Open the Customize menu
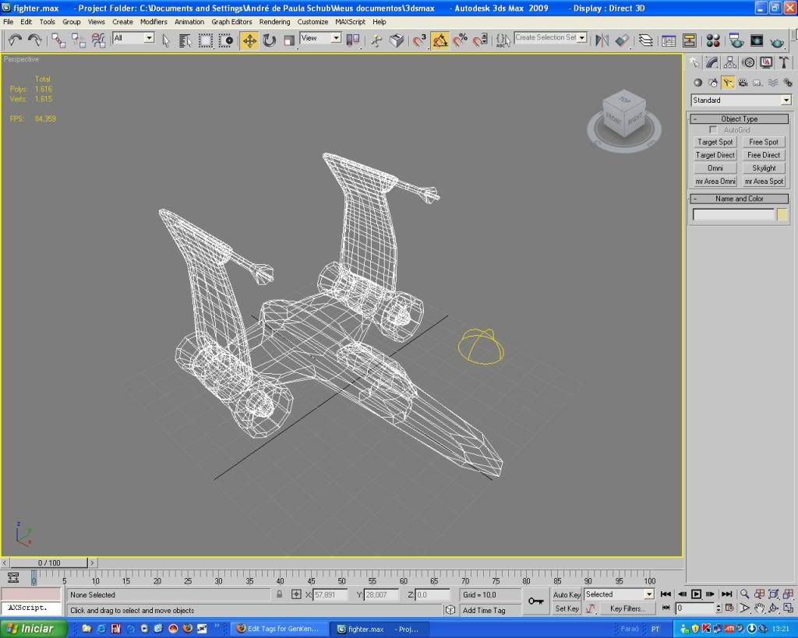The image size is (798, 638). point(312,22)
